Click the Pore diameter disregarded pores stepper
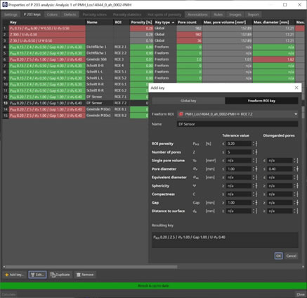Screen dimensions: 307x298 click(296, 169)
